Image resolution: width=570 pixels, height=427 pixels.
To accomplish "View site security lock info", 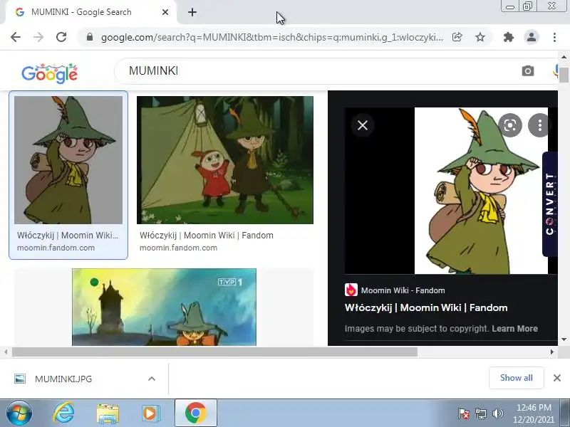I will [x=90, y=37].
